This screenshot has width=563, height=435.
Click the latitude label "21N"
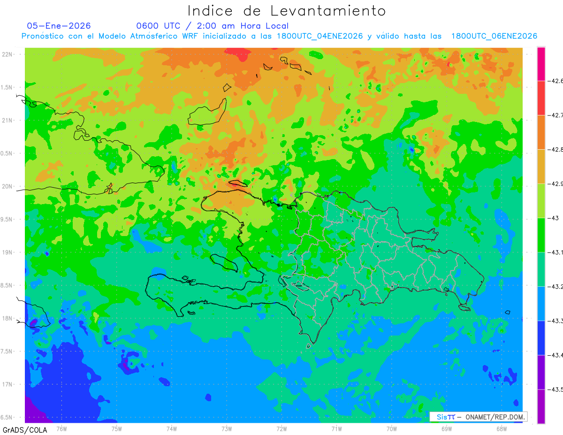pos(8,121)
